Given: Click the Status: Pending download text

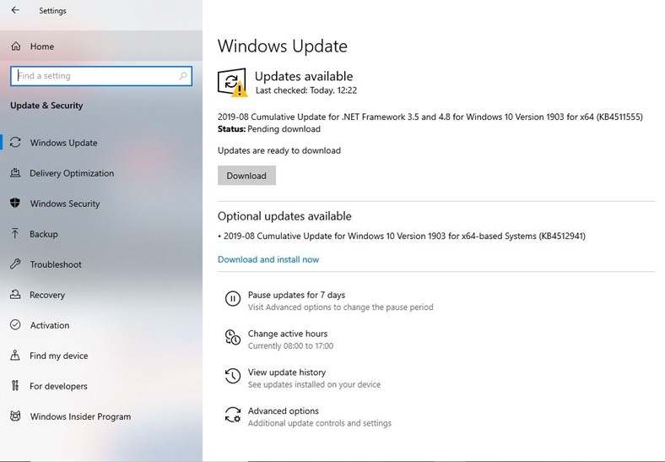Looking at the screenshot, I should (x=269, y=129).
